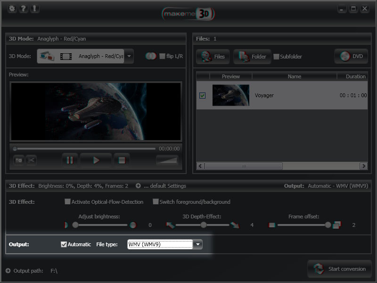Click the red/cyan overlap circles icon
Screen dimensions: 377x283
point(151,56)
